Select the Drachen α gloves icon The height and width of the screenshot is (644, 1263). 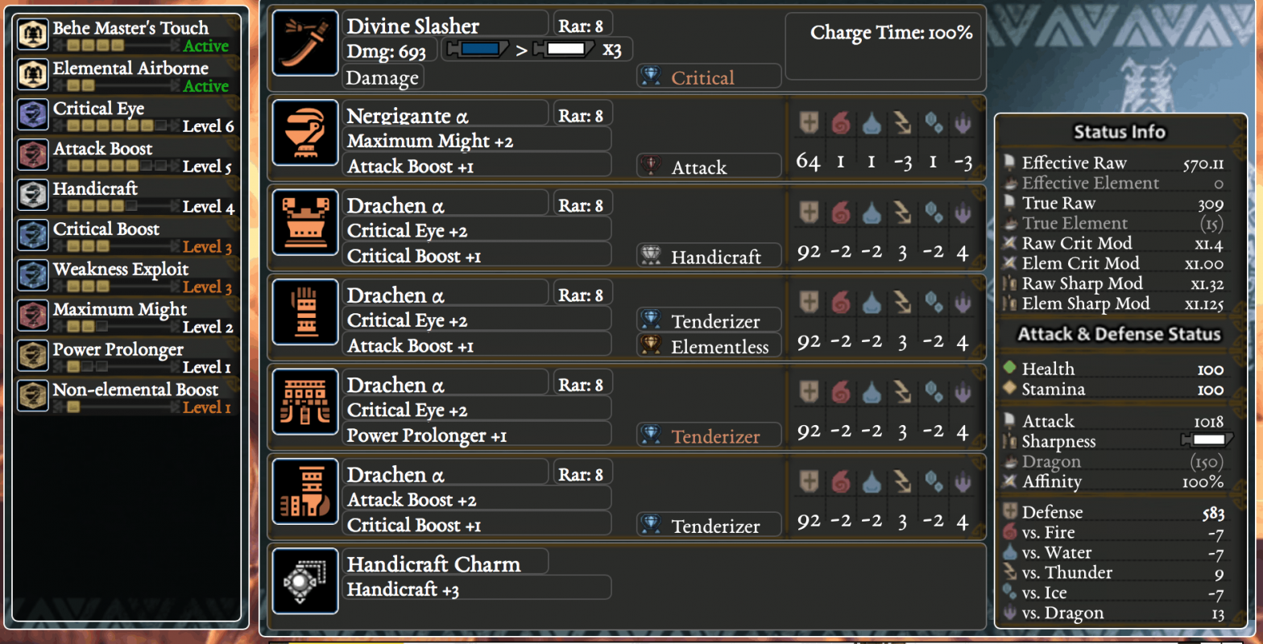(305, 312)
